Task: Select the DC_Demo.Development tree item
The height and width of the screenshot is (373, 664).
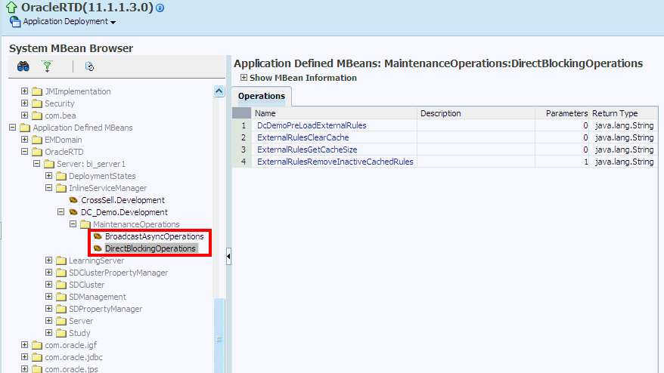Action: (124, 212)
